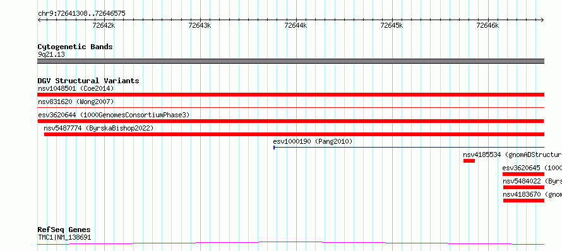Open the nsv831620 (Wong2007) variant label
The width and height of the screenshot is (562, 251).
point(76,102)
